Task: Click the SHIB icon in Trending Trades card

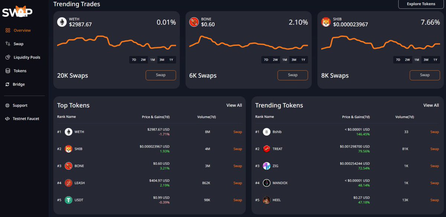Action: (326, 22)
